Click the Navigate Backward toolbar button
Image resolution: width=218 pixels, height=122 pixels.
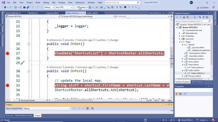5,7
